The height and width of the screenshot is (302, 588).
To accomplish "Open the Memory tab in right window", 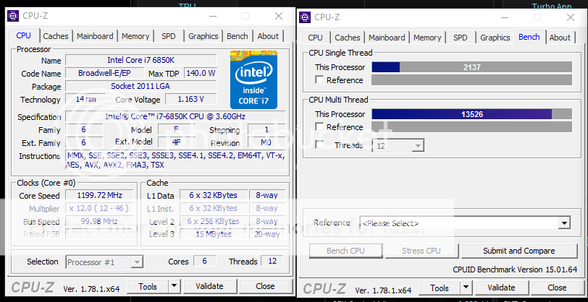I will tap(427, 38).
